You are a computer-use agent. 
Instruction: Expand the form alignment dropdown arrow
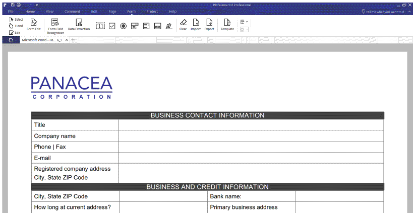247,22
